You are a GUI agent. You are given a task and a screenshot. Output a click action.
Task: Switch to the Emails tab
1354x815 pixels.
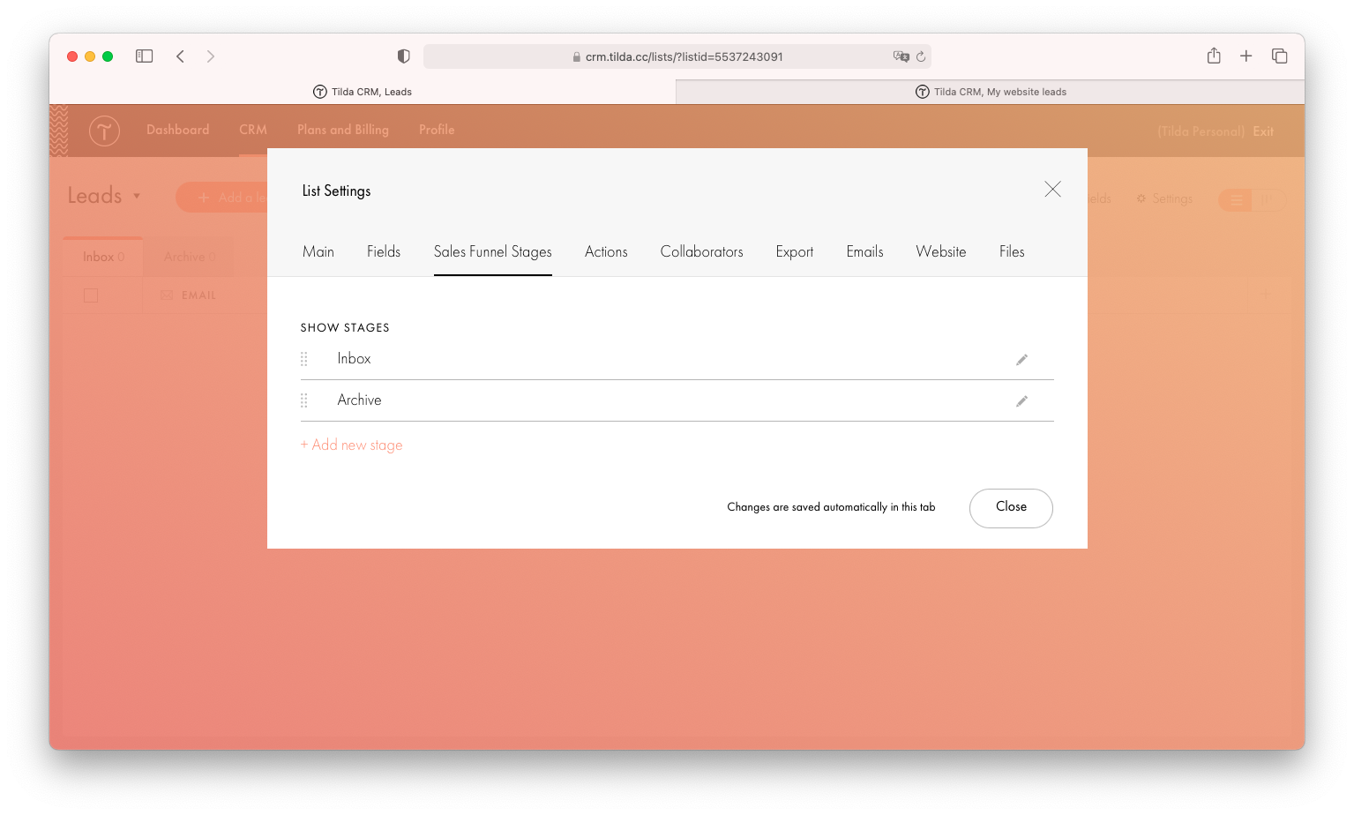point(864,251)
